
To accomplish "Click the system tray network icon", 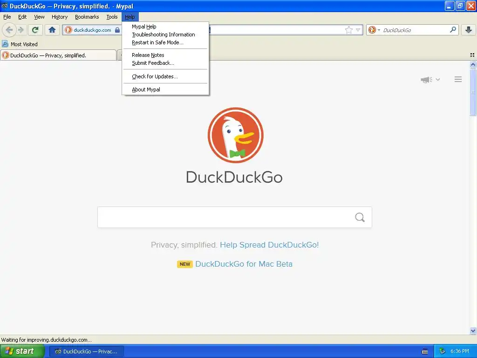I will pyautogui.click(x=443, y=351).
